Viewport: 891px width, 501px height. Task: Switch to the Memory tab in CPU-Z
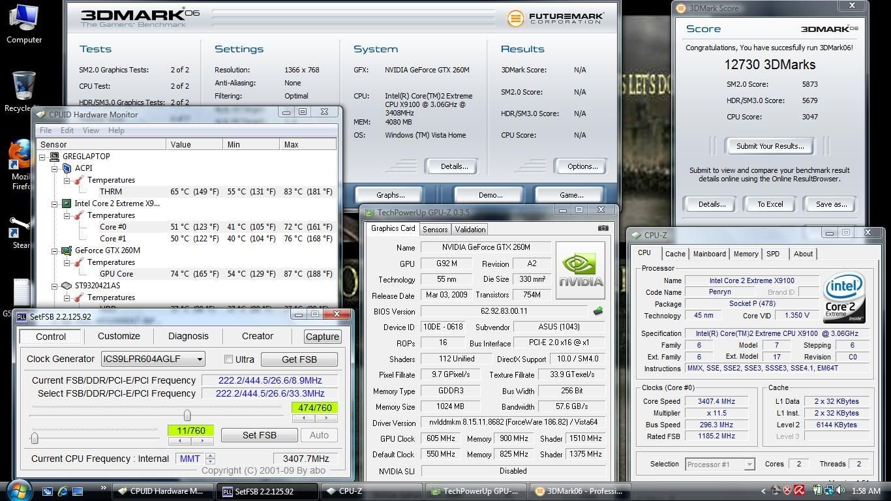(x=746, y=254)
